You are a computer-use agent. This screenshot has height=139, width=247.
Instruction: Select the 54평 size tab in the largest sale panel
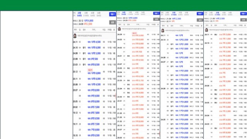click(99, 14)
